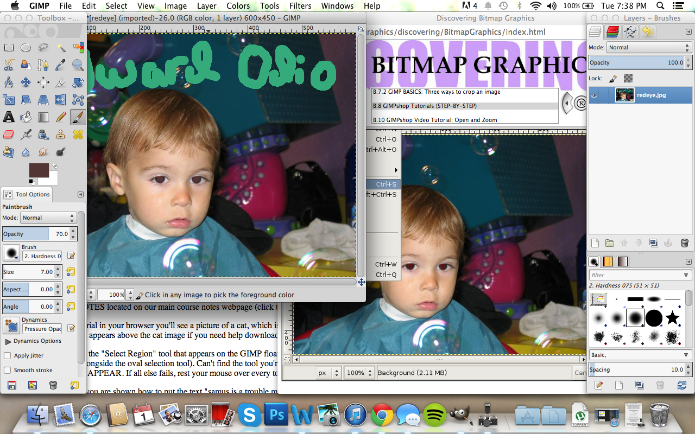The image size is (695, 434).
Task: Select the Airbrush tool
Action: tap(26, 135)
